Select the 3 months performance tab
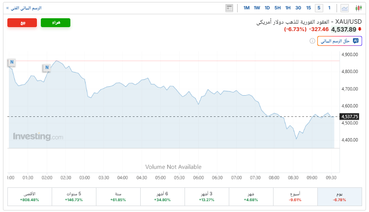Screen dimensions: 369x212 click(x=207, y=197)
